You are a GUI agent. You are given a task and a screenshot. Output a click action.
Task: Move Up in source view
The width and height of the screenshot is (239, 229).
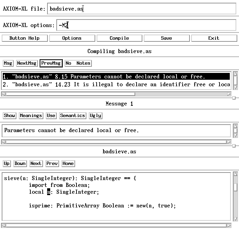coord(7,164)
